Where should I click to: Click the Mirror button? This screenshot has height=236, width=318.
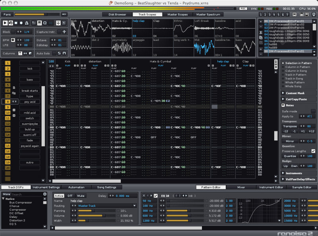(290, 141)
